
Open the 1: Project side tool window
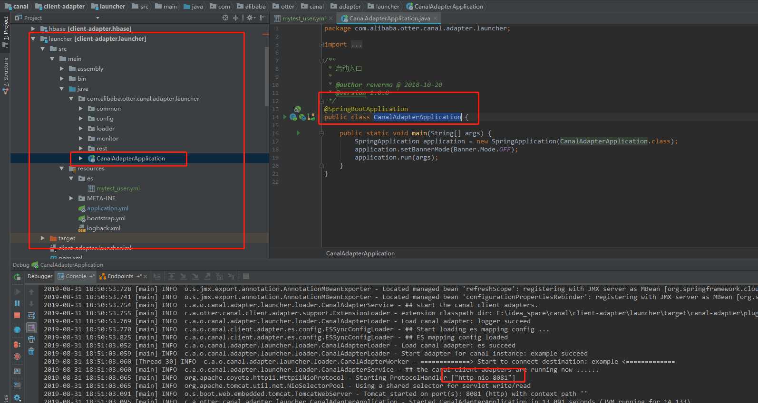pos(5,32)
